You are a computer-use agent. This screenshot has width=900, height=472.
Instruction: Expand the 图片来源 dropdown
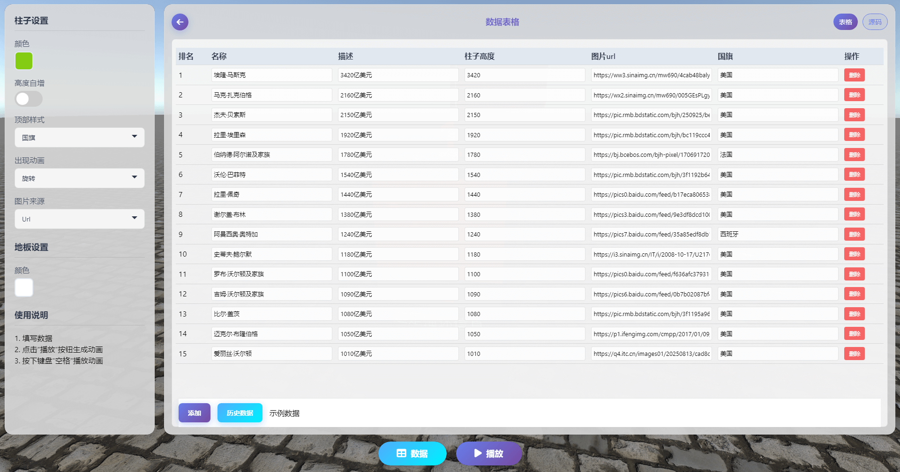(79, 219)
